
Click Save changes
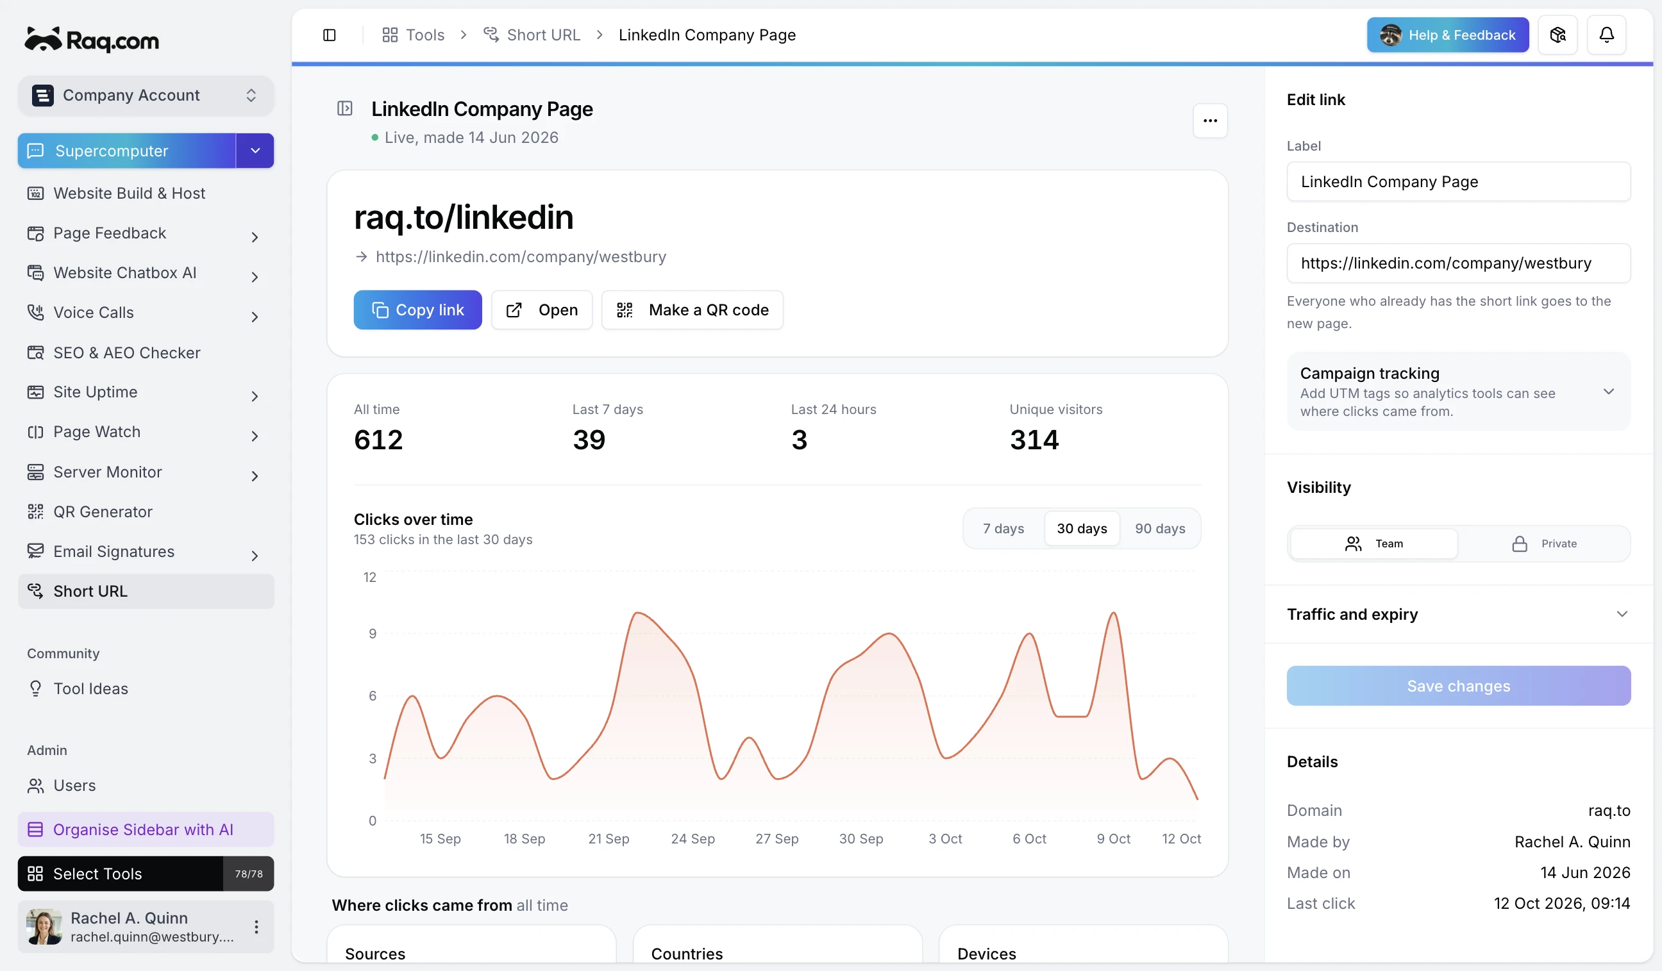tap(1458, 686)
